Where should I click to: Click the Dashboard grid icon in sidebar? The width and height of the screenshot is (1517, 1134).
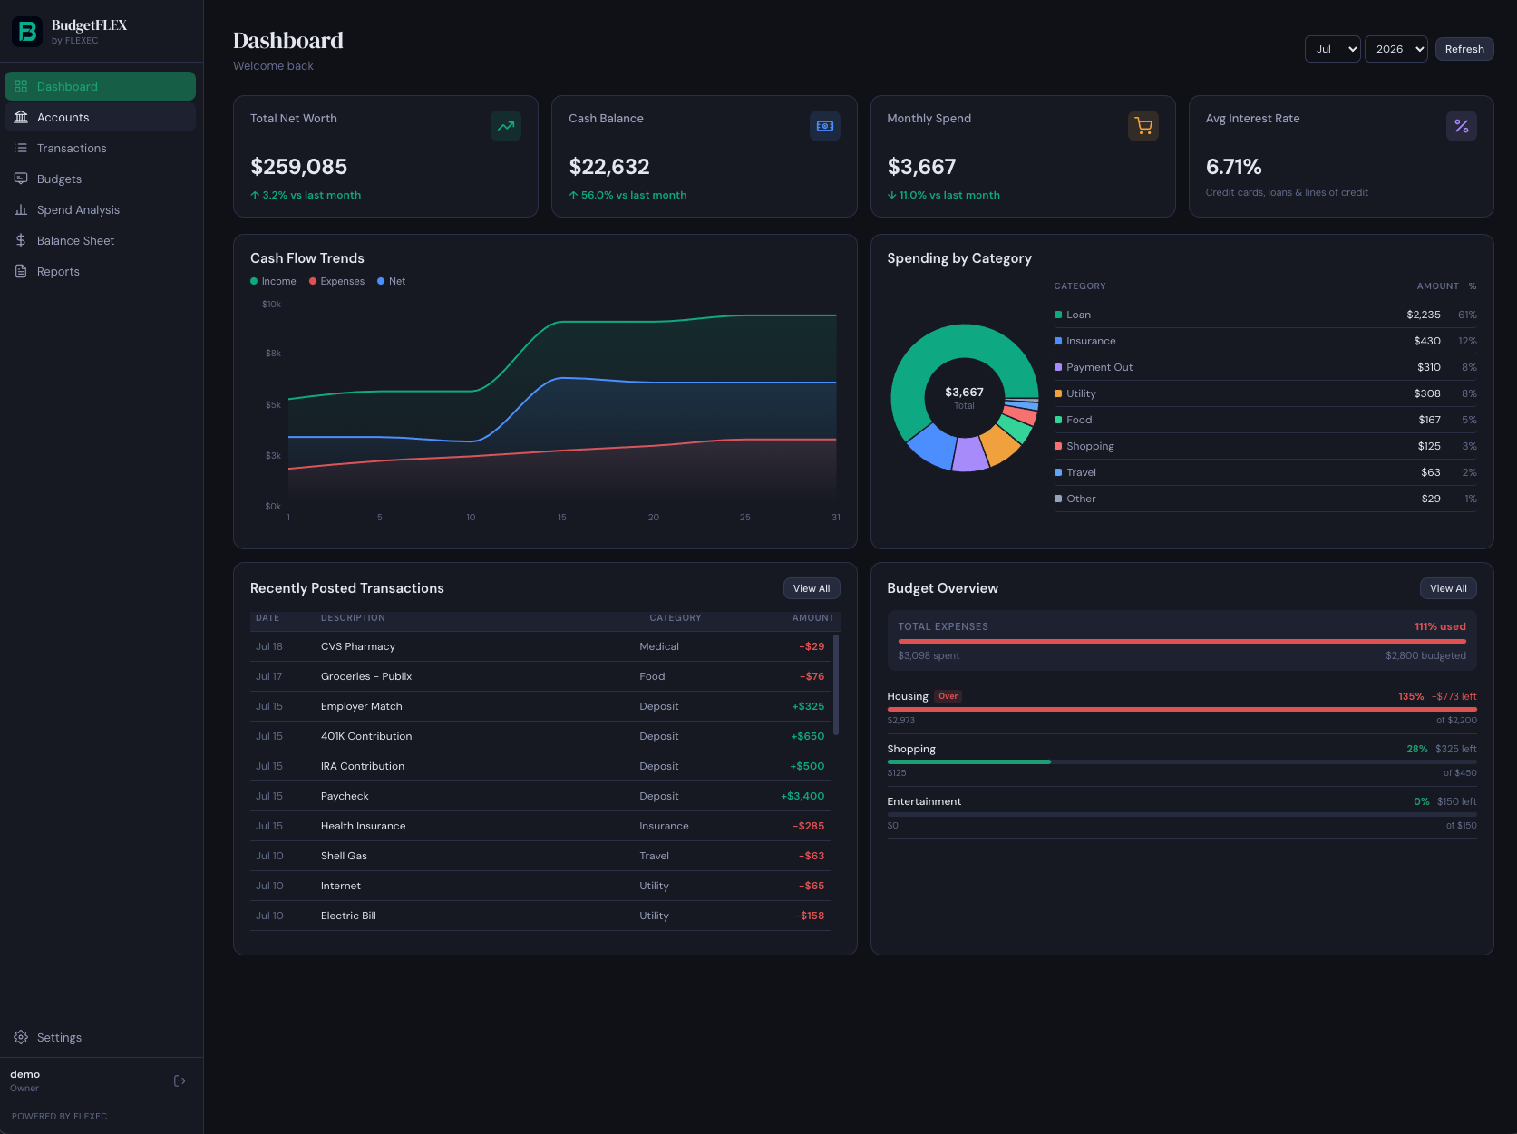[21, 86]
